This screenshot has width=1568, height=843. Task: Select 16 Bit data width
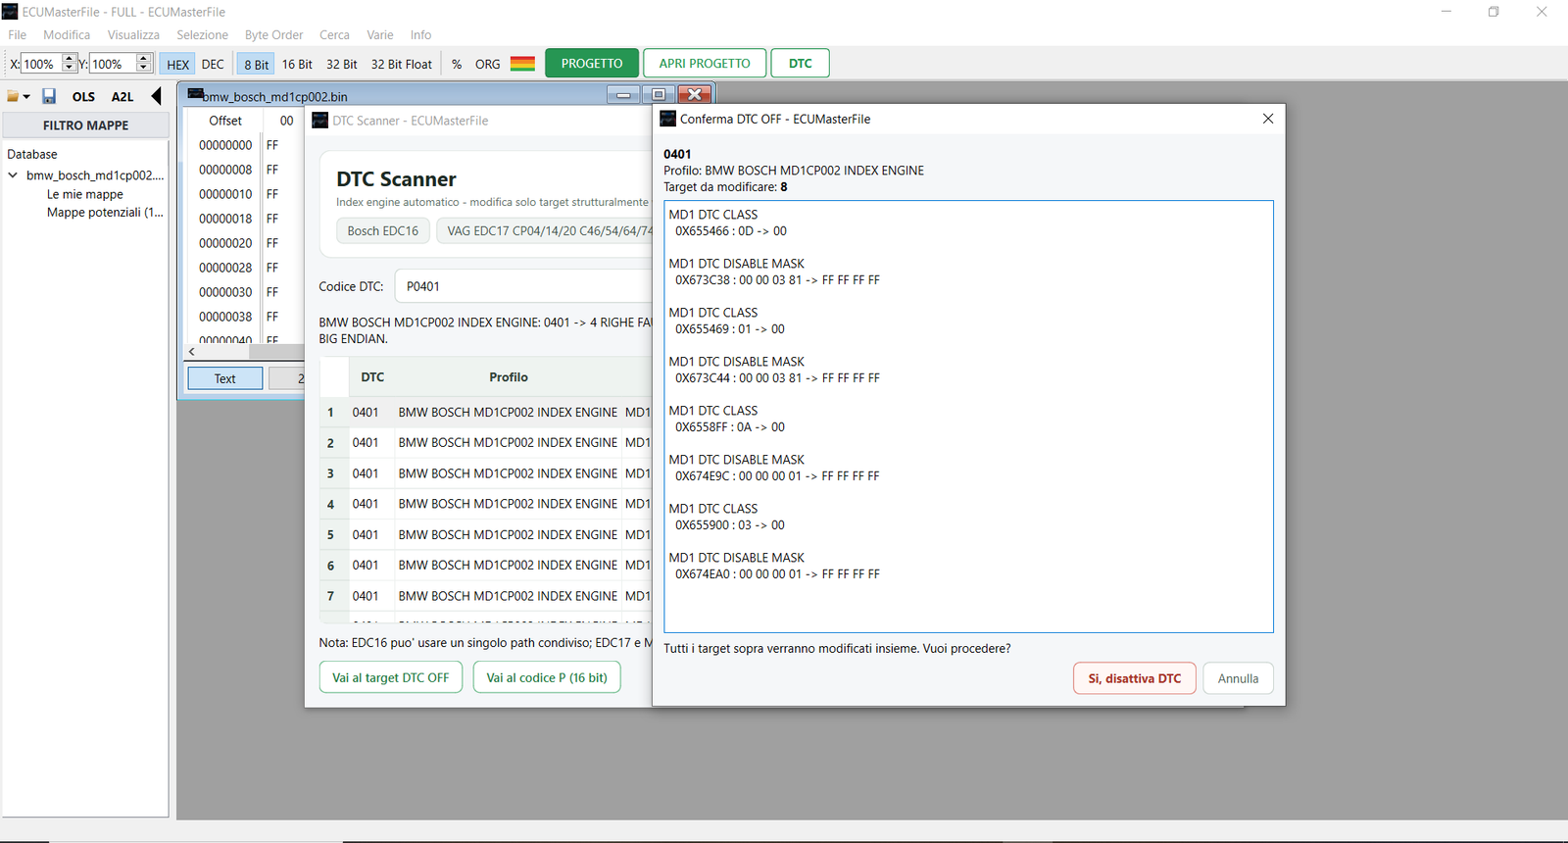(x=297, y=64)
